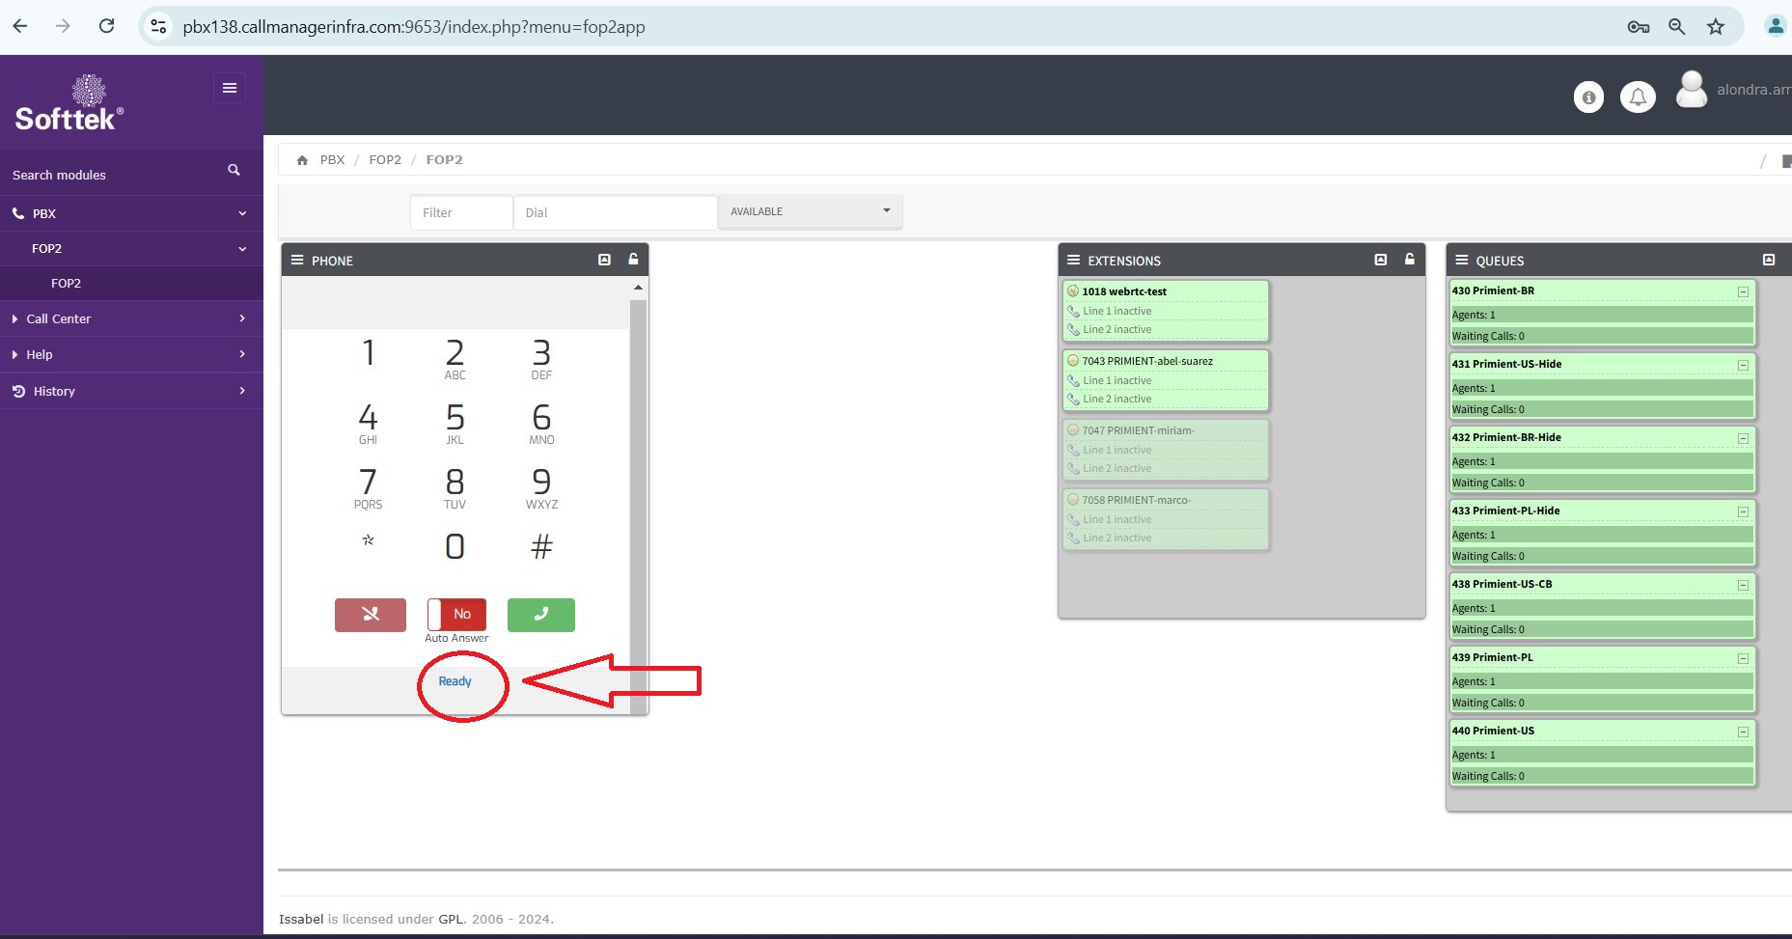This screenshot has width=1792, height=939.
Task: Click the search modules magnifier icon
Action: click(234, 170)
